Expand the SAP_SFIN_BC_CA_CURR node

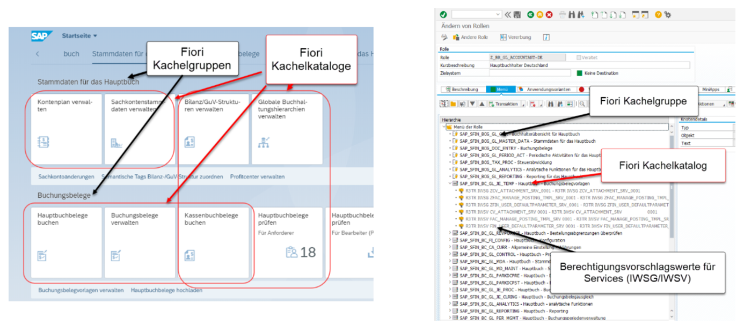click(x=450, y=247)
